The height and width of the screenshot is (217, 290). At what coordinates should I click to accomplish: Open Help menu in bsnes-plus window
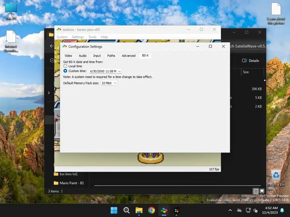(104, 37)
